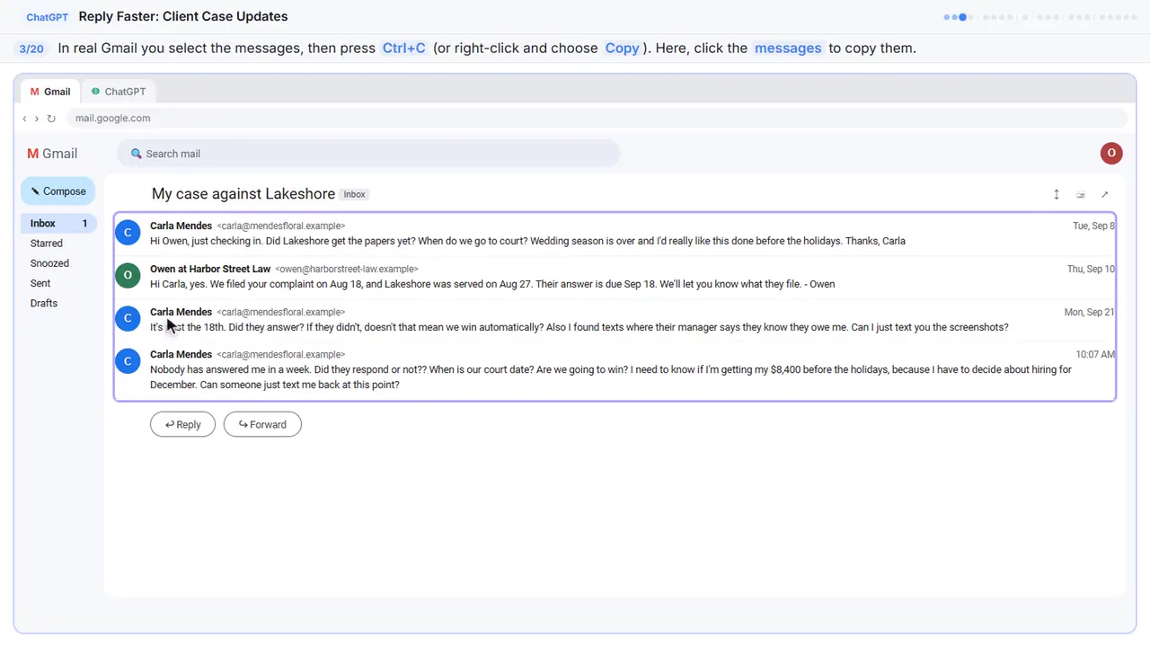Click the Inbox label tag beside the subject
This screenshot has height=647, width=1150.
(355, 194)
